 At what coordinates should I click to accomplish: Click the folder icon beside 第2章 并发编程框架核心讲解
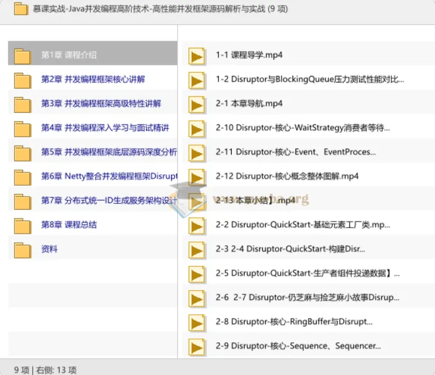[22, 81]
